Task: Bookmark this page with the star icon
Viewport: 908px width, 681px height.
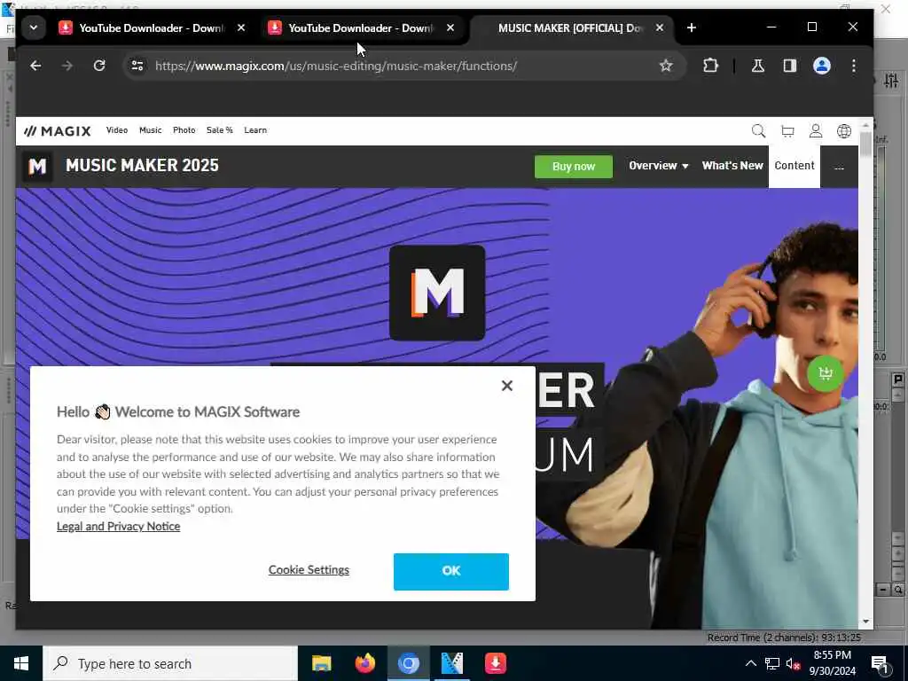Action: point(666,66)
